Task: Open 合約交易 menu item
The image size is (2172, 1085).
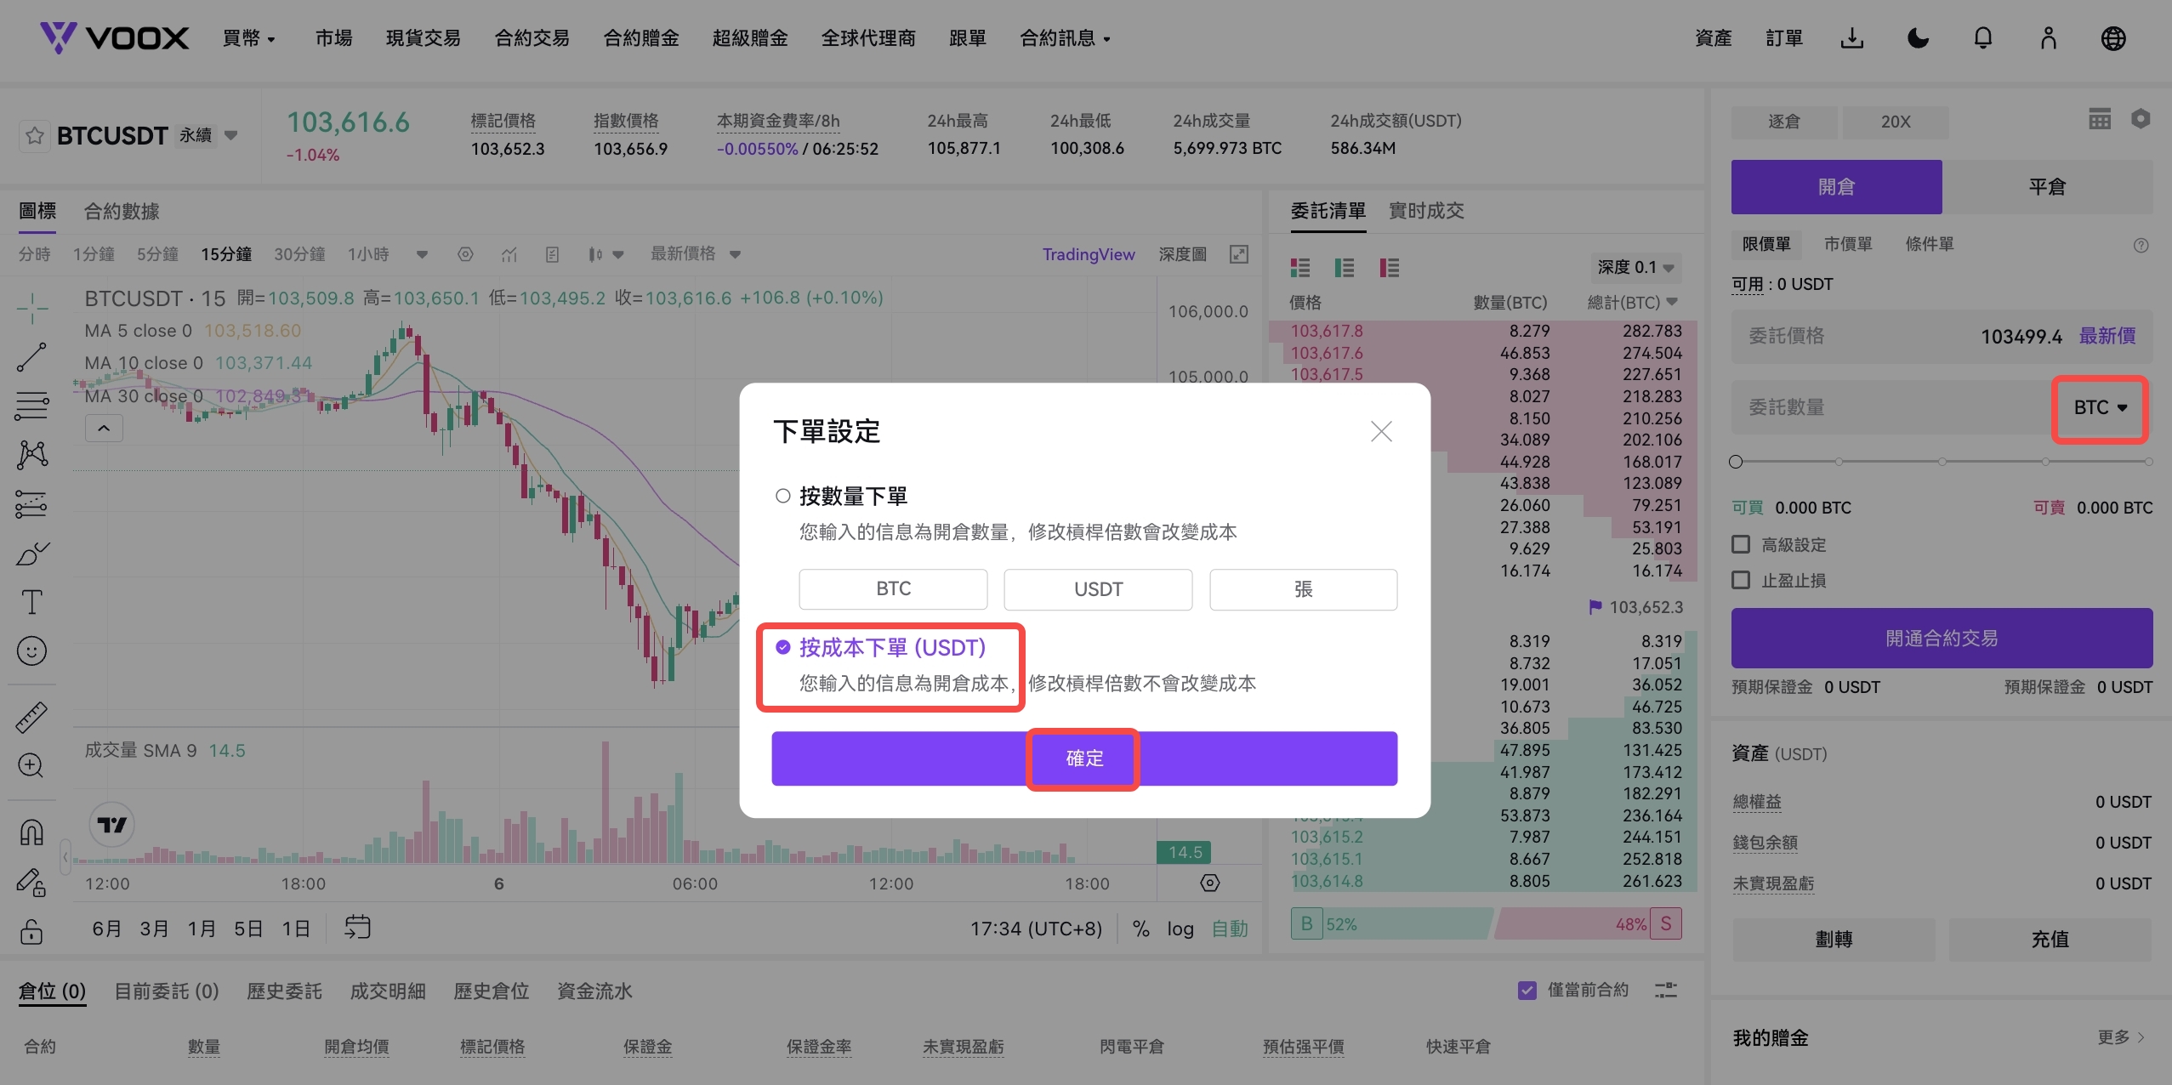Action: (x=532, y=38)
